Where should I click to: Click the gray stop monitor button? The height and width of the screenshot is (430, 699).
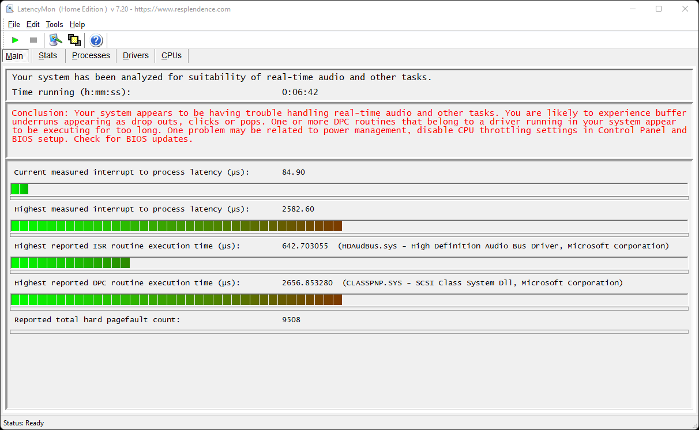tap(33, 40)
